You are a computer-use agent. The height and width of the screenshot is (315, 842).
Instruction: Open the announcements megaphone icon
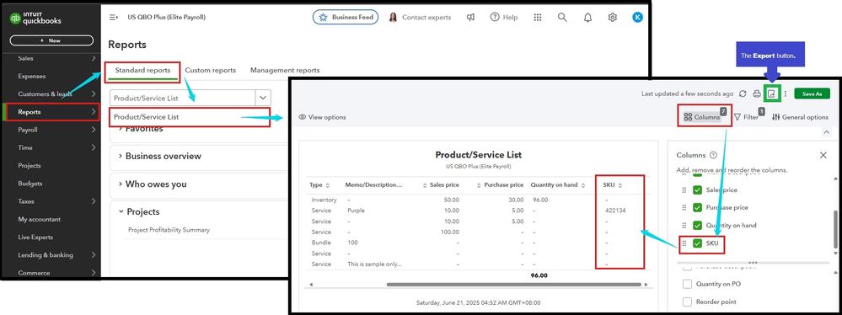pyautogui.click(x=470, y=17)
